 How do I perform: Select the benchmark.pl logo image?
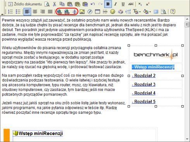[156, 55]
